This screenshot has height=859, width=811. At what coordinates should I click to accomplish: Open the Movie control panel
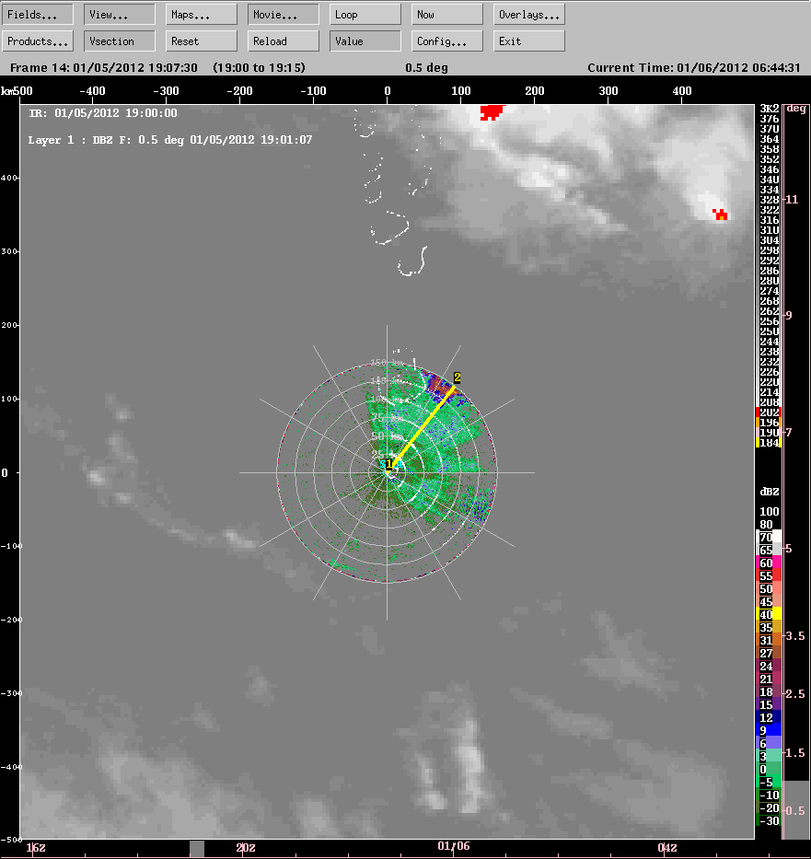tap(282, 14)
